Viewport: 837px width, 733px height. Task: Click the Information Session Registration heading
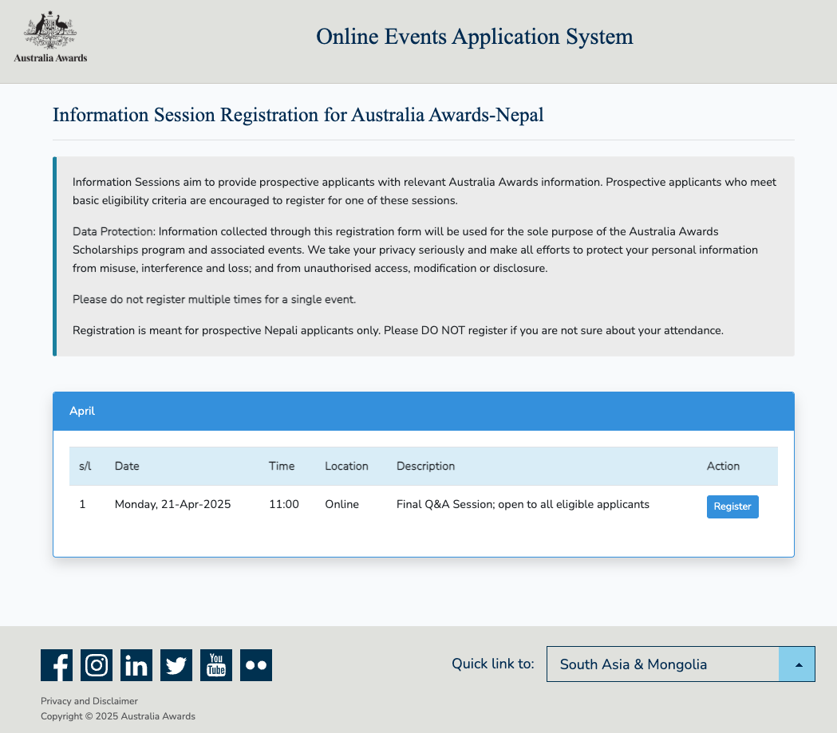coord(298,115)
